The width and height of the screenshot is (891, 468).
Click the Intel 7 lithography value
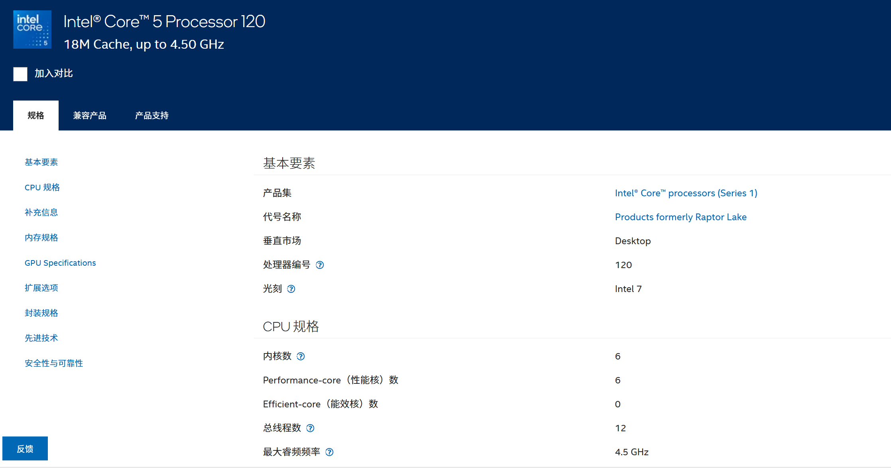[x=628, y=289]
